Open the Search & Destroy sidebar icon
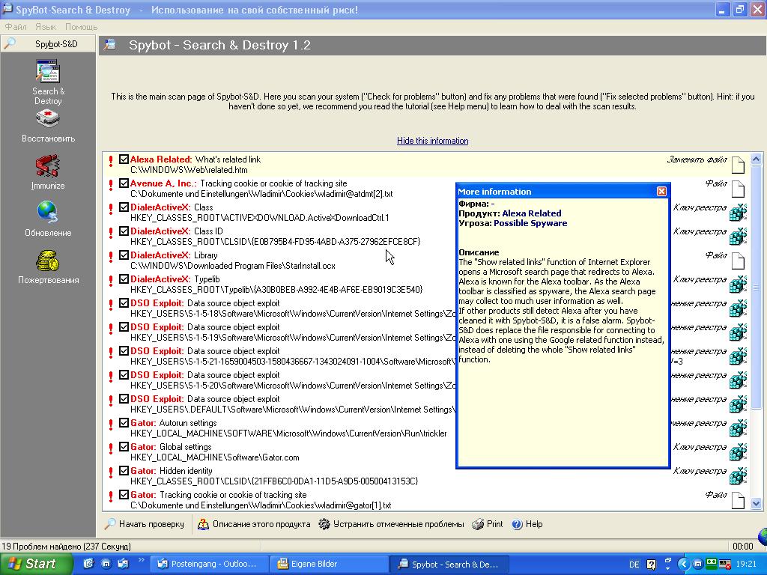This screenshot has width=767, height=575. tap(48, 72)
